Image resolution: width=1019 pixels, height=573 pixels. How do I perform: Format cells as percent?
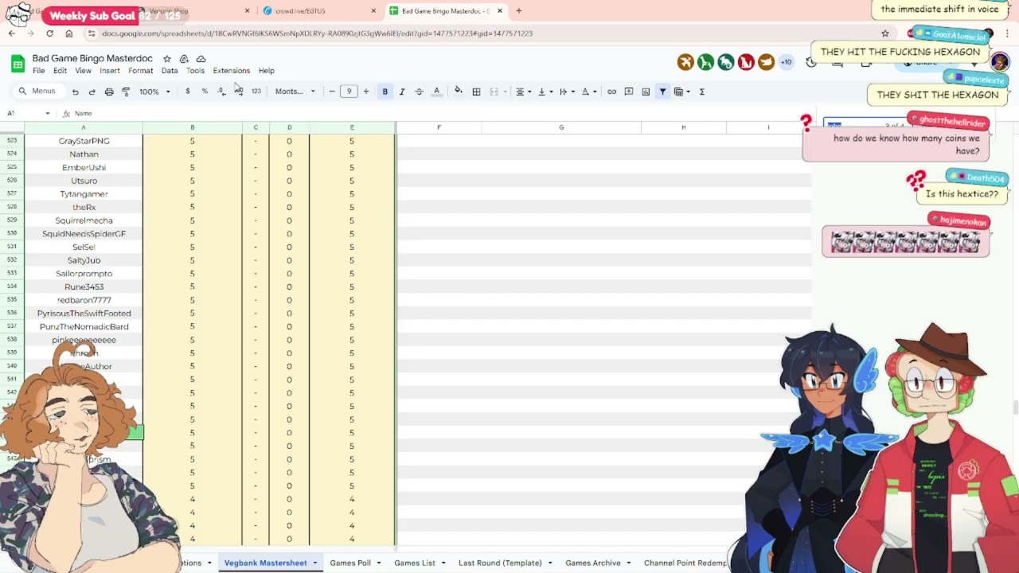pos(205,92)
